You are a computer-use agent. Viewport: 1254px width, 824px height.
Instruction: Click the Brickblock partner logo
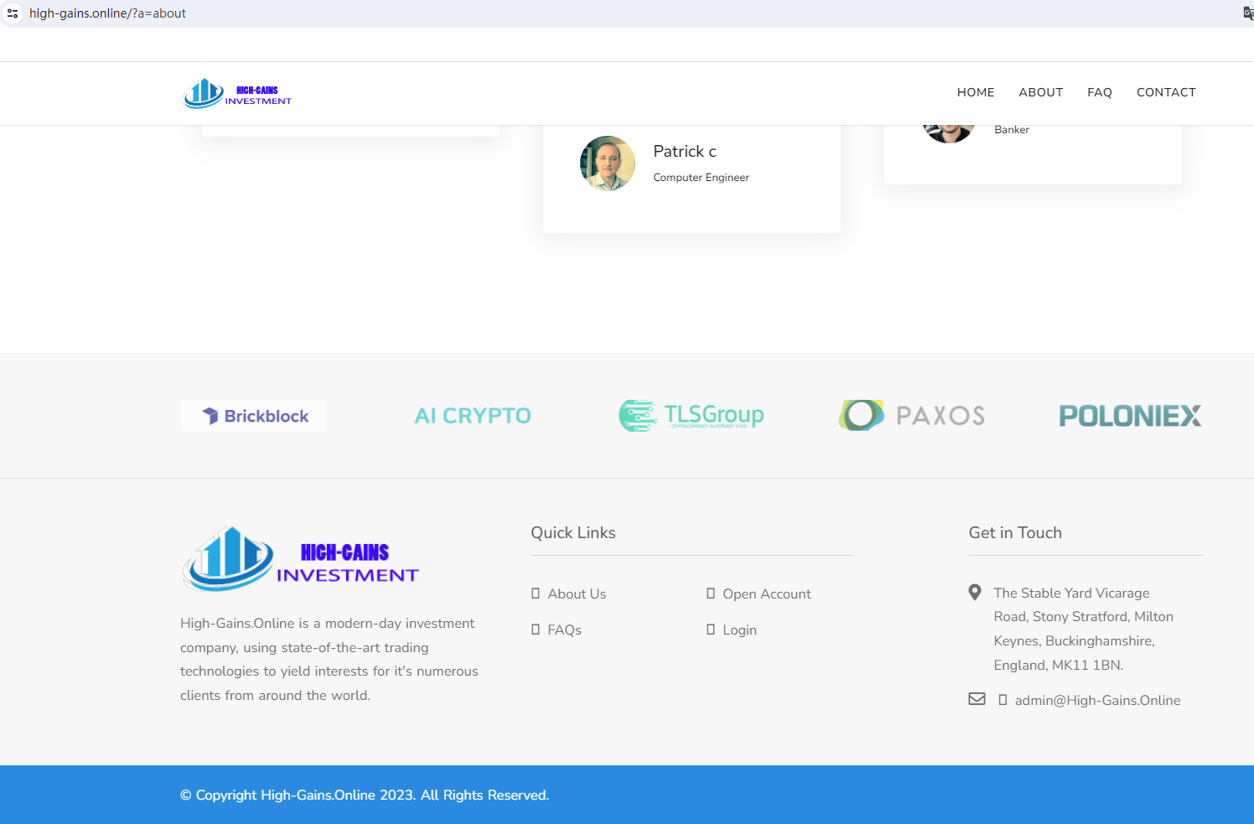(253, 416)
